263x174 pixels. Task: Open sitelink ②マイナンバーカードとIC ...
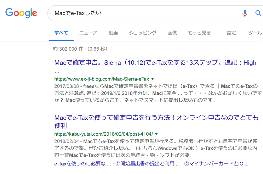216,163
